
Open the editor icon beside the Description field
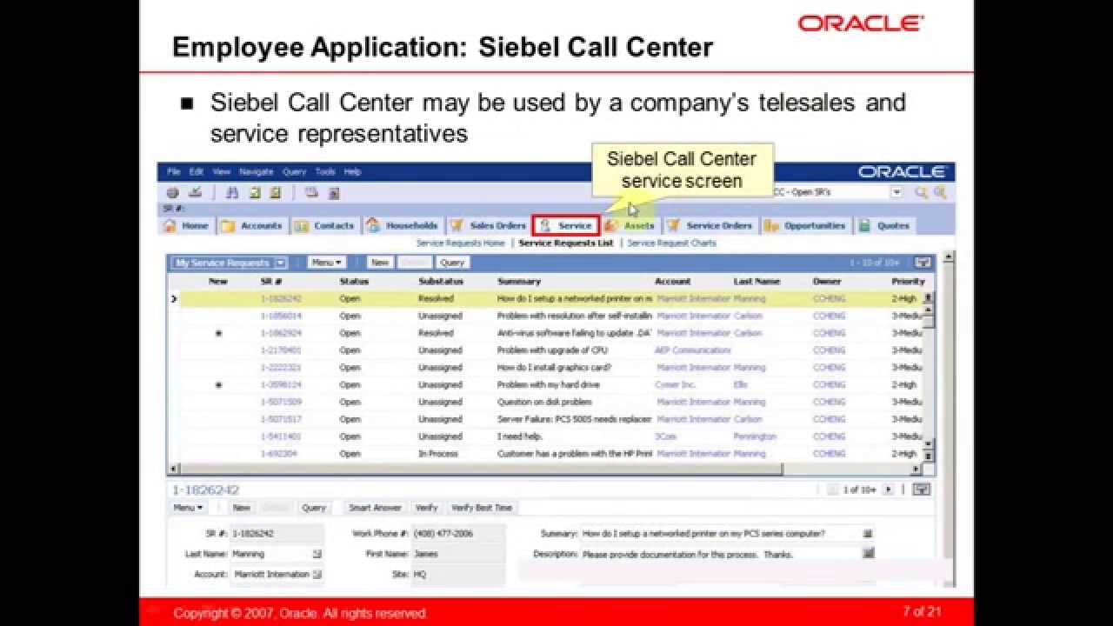[867, 553]
